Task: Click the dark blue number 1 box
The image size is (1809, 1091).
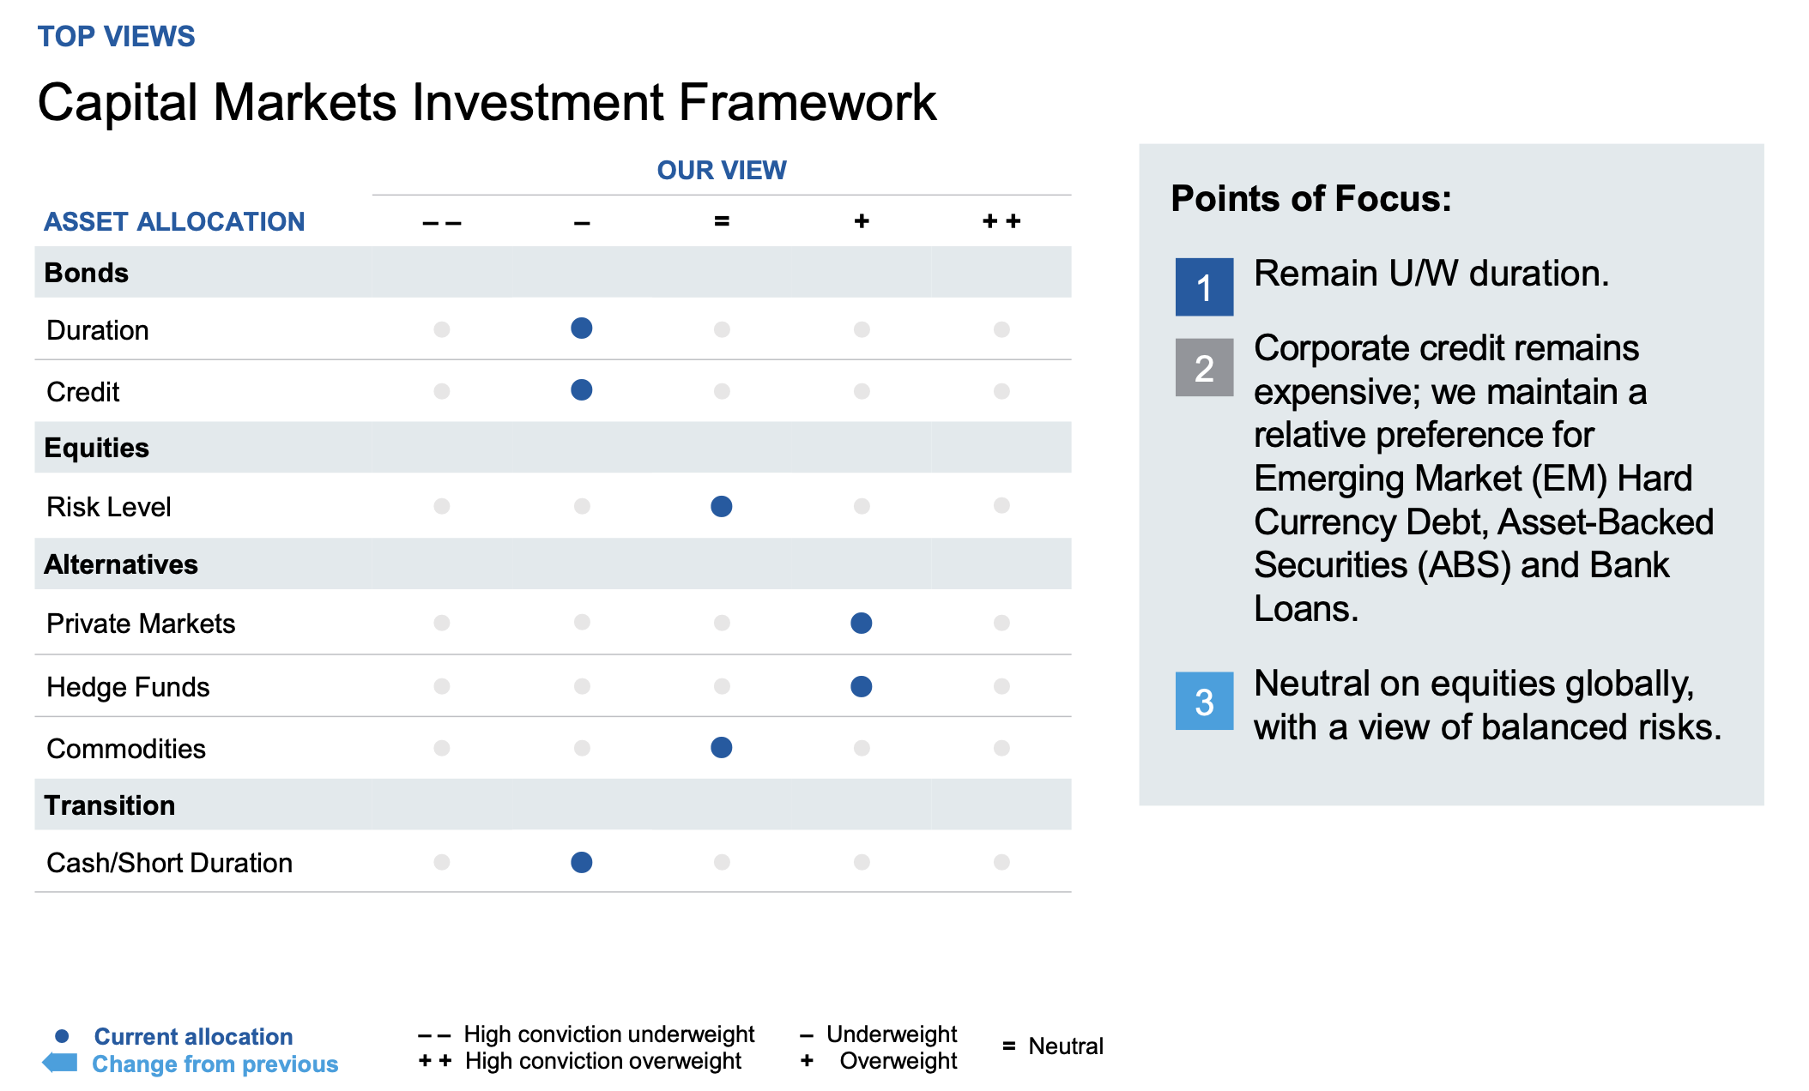Action: coord(1203,287)
